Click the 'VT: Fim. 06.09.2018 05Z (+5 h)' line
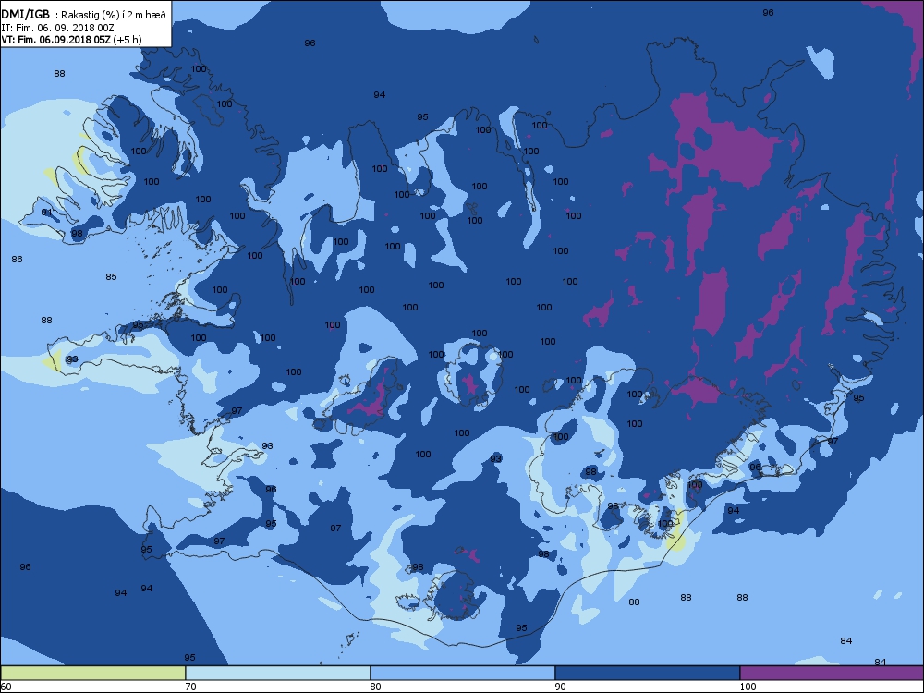This screenshot has height=693, width=924. pyautogui.click(x=71, y=40)
